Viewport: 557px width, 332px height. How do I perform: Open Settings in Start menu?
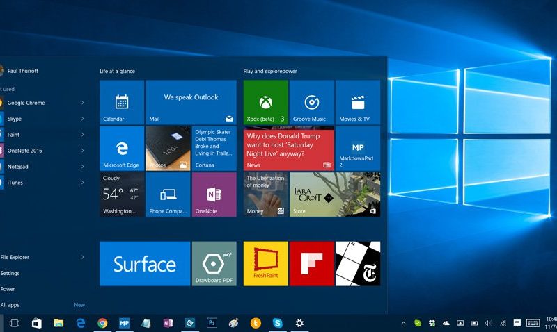pyautogui.click(x=10, y=273)
